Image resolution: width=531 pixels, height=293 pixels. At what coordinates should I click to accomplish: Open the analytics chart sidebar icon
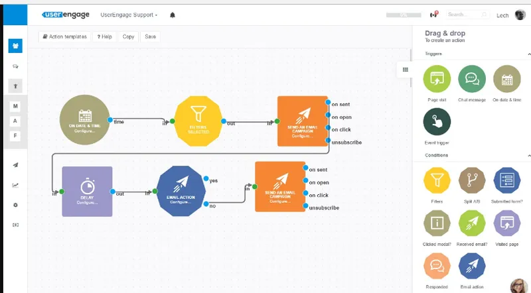point(15,185)
